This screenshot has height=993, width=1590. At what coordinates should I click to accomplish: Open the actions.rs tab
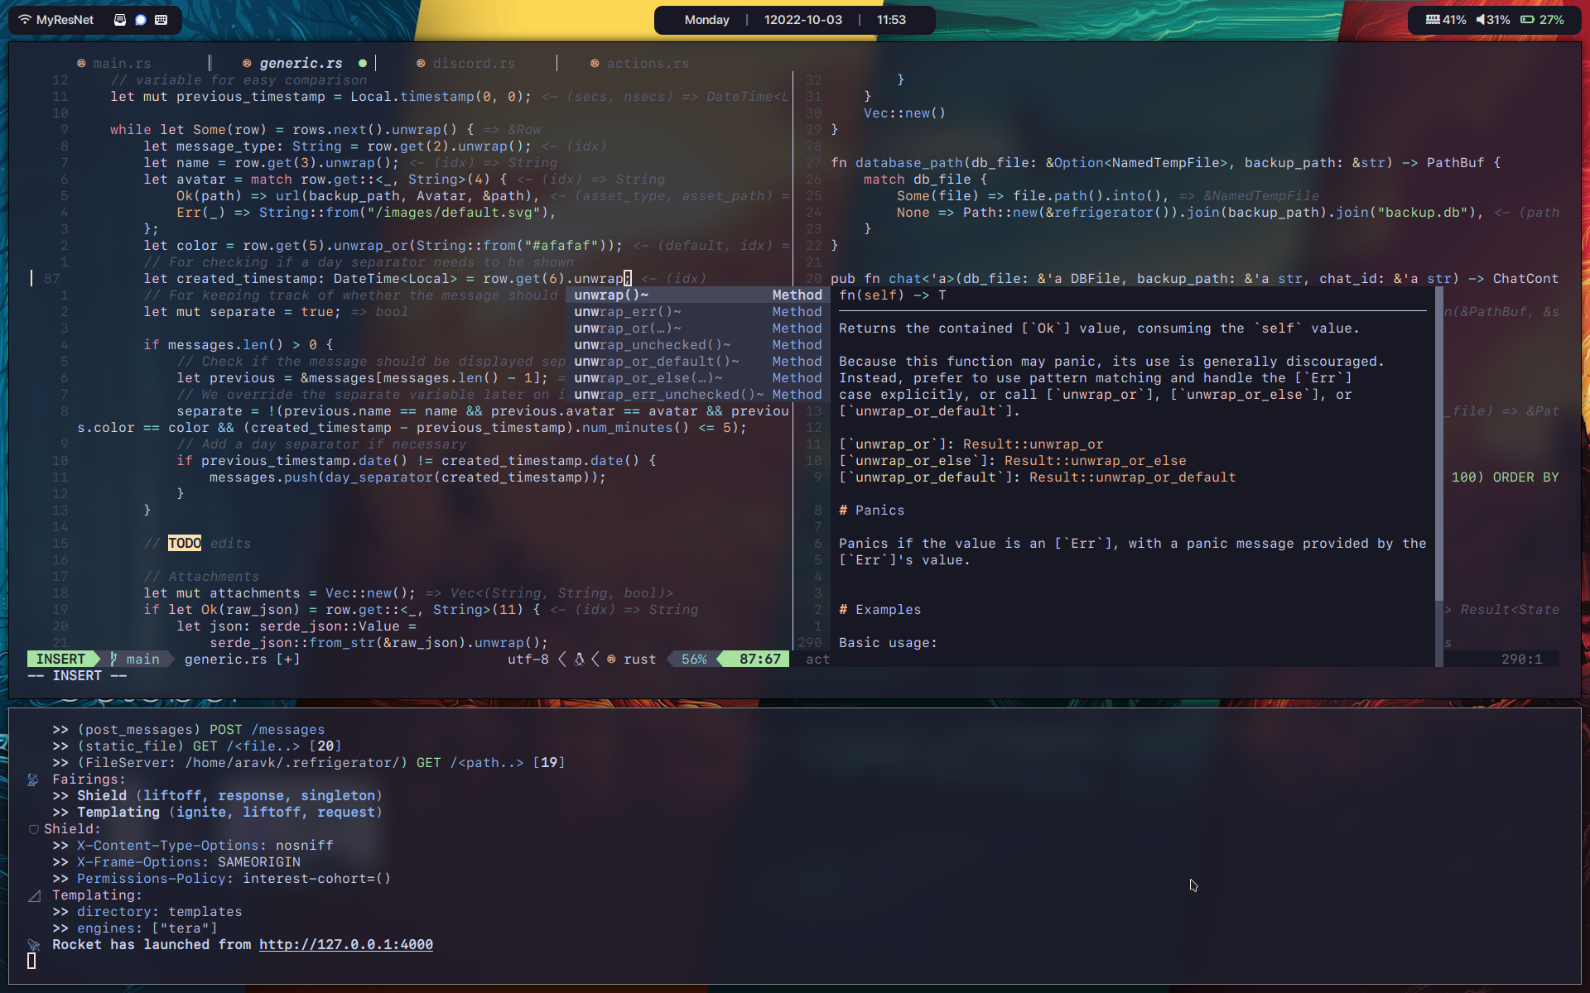click(x=647, y=64)
